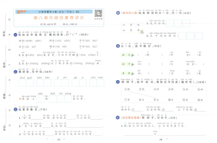Screen dimensions: 217x143
Task: Click the 学校 label in the left margin
Action: point(4,128)
